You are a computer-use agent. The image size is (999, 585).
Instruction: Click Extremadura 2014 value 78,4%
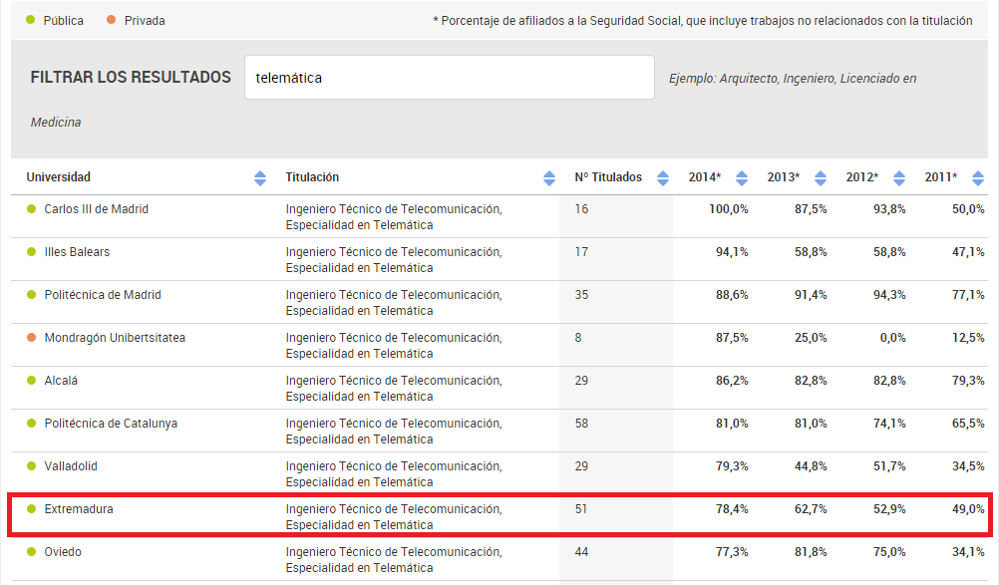732,508
